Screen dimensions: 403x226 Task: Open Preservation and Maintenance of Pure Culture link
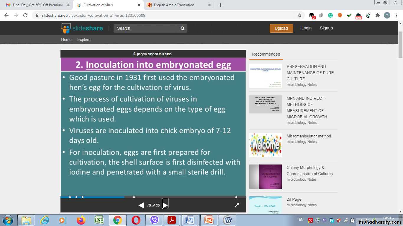(310, 73)
